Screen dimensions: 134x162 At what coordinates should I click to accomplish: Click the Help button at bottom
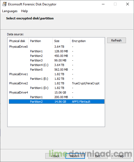tap(121, 156)
